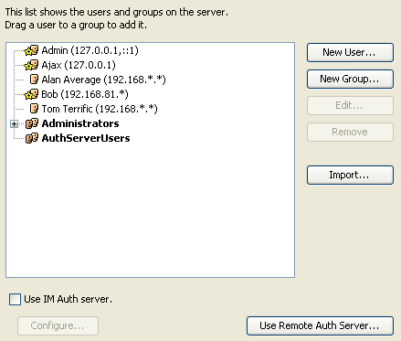Viewport: 401px width, 341px height.
Task: Click the Bob user star icon
Action: point(31,94)
